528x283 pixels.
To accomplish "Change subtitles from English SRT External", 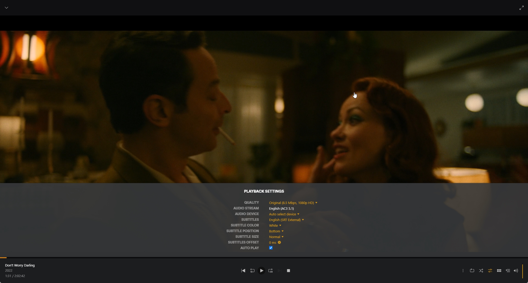I will pyautogui.click(x=286, y=220).
